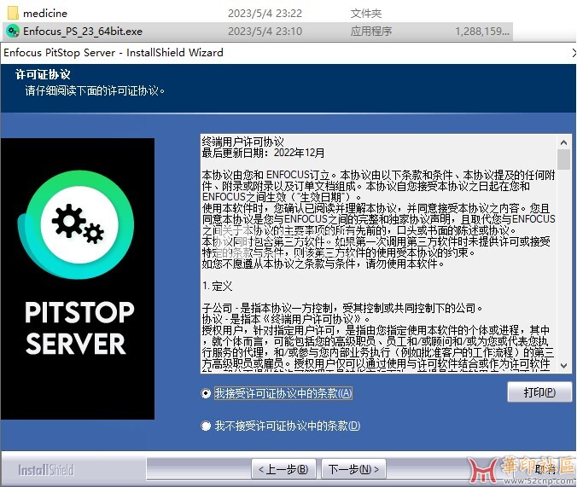The image size is (577, 487).
Task: Click the 应用程序 type cell
Action: pos(371,32)
